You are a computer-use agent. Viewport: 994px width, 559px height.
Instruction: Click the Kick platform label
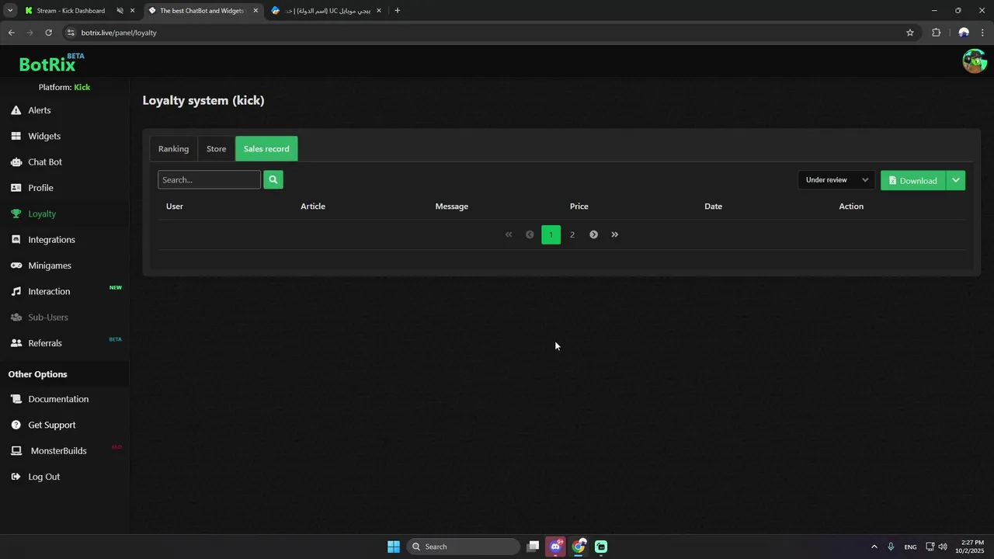[x=82, y=87]
